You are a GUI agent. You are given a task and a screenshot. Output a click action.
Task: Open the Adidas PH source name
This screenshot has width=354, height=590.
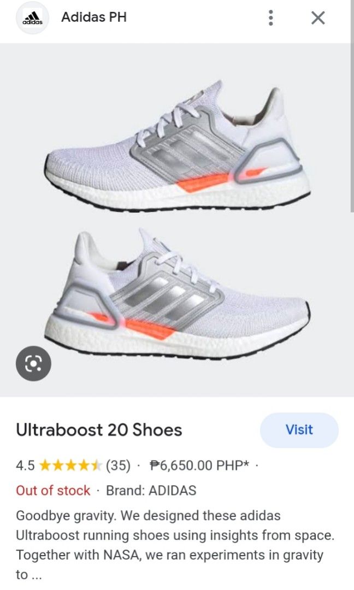93,17
